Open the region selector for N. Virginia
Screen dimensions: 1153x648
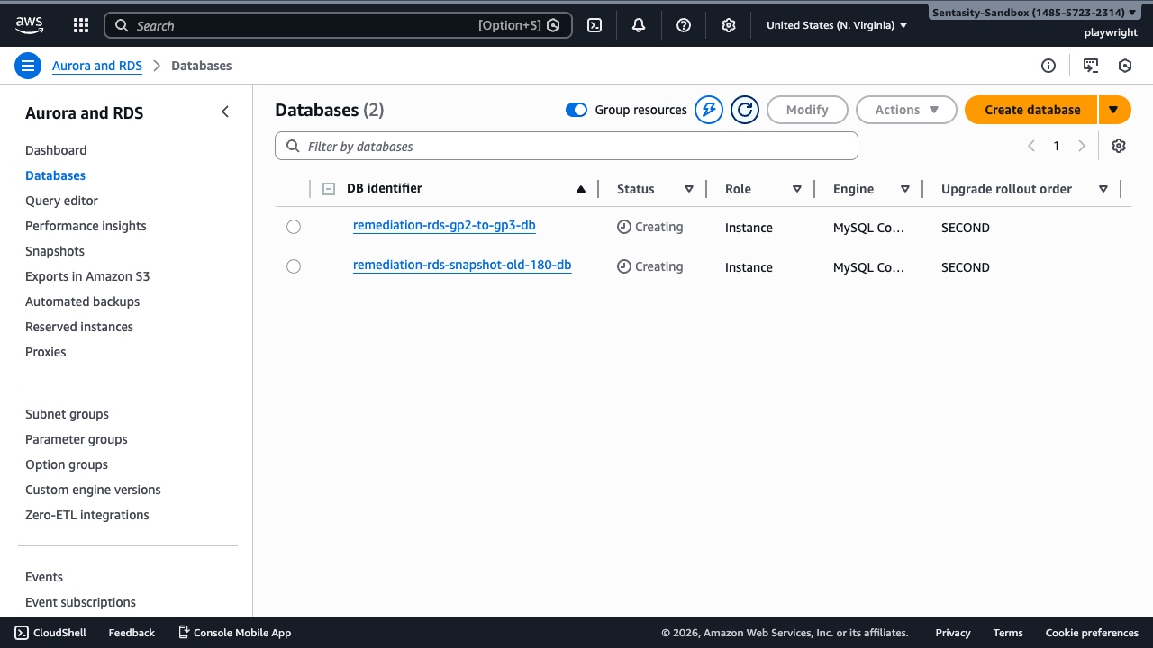click(x=835, y=25)
